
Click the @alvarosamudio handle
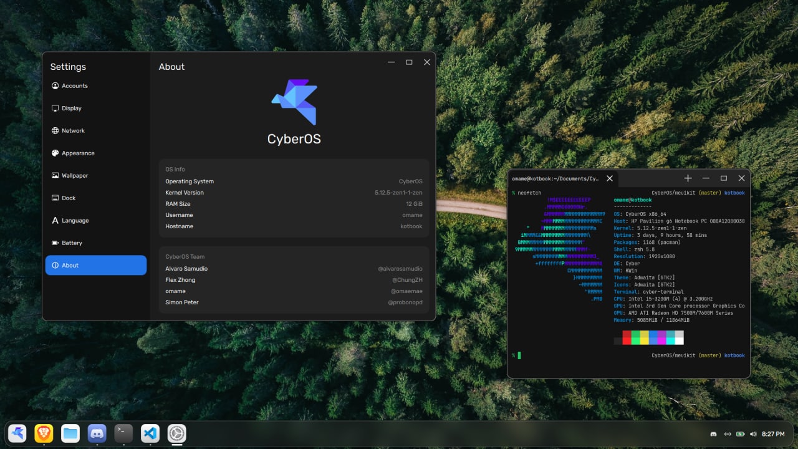point(400,269)
